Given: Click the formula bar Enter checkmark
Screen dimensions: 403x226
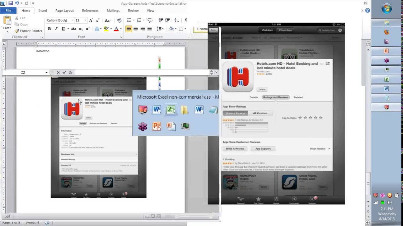Looking at the screenshot, I should (64, 73).
